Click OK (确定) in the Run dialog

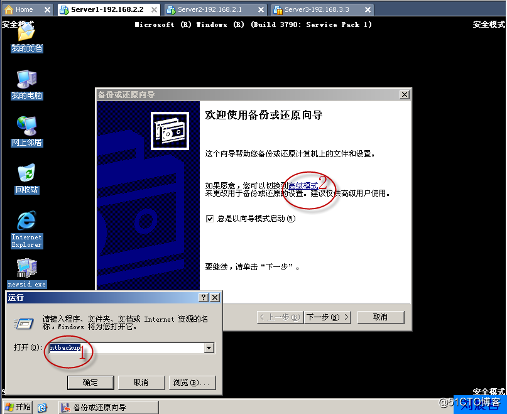90,383
